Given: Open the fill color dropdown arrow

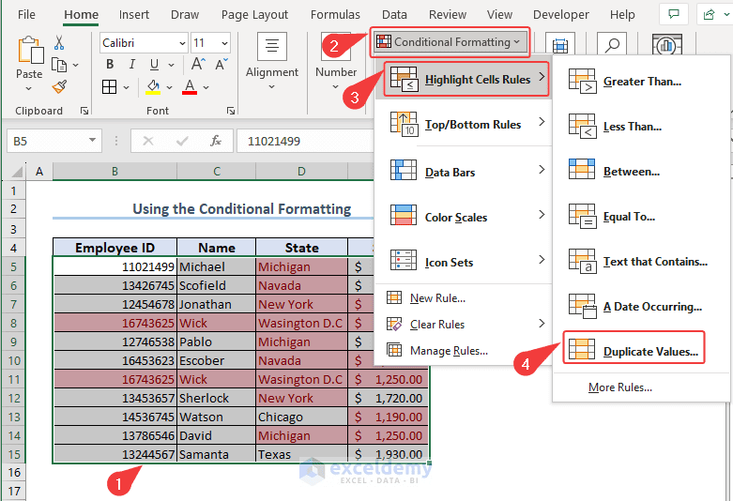Looking at the screenshot, I should (169, 87).
